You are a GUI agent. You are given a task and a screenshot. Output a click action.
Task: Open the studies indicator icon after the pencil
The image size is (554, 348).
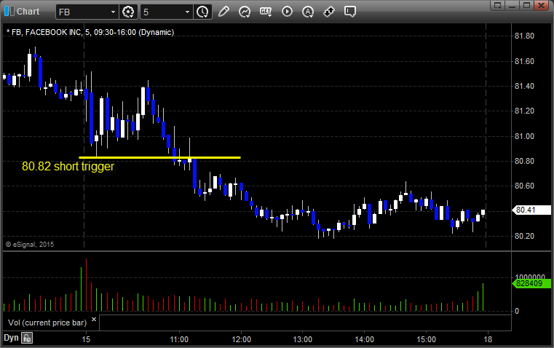tap(245, 12)
